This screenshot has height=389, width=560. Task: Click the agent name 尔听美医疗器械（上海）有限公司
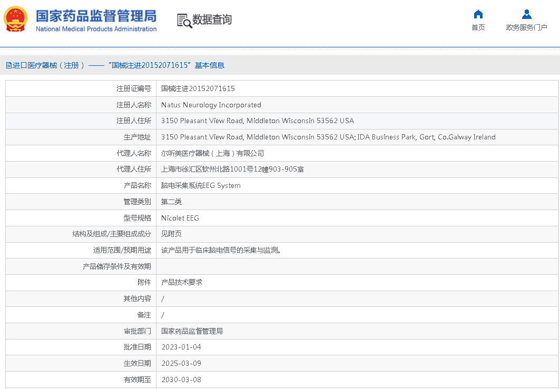pyautogui.click(x=212, y=153)
